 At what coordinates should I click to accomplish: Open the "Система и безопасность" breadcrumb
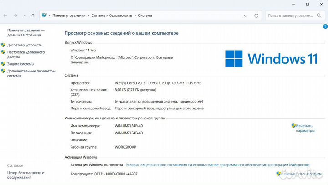pos(112,15)
